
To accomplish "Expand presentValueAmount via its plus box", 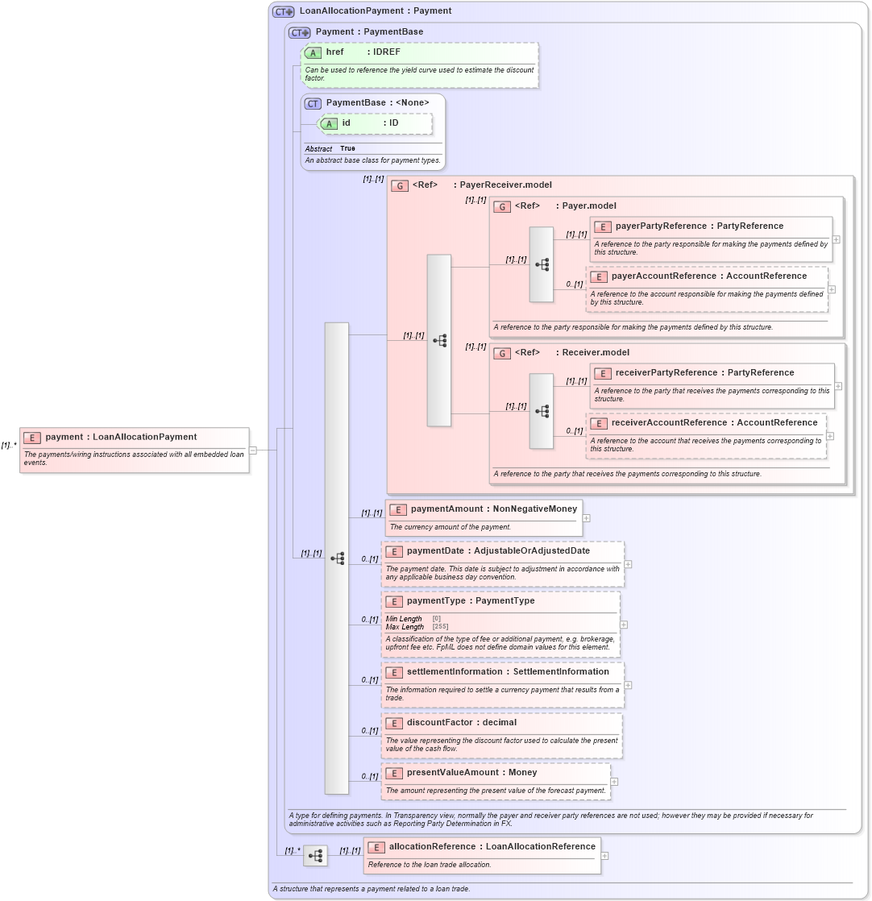I will [x=614, y=781].
